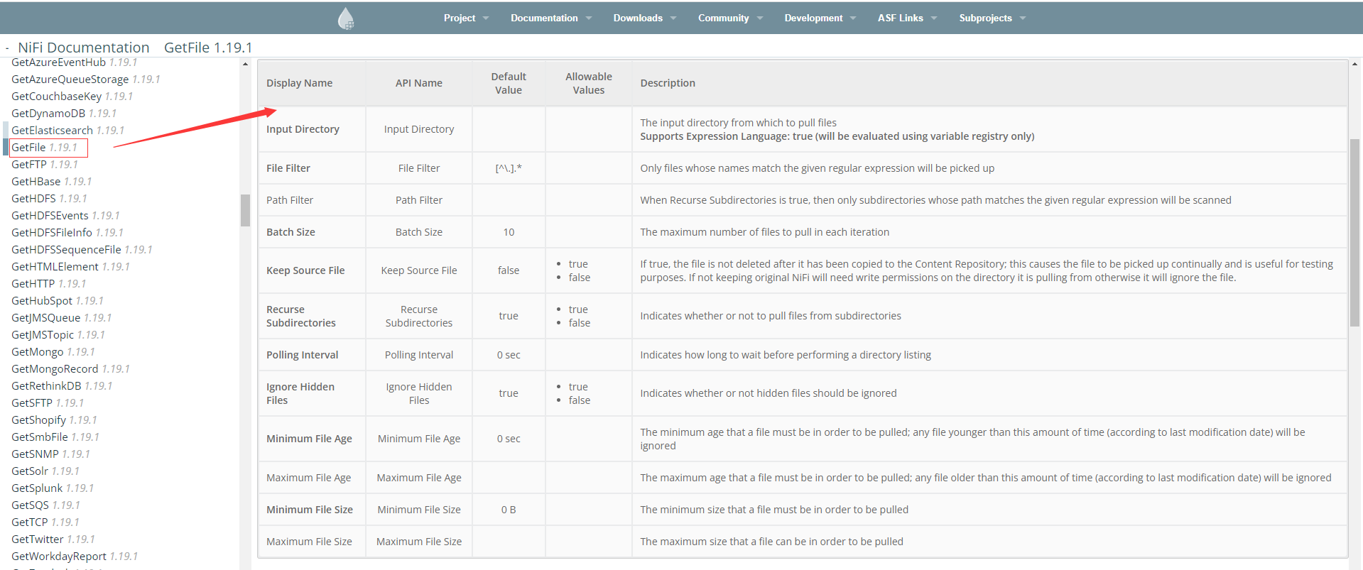
Task: Select GetFile 1.19.1 in sidebar
Action: click(45, 148)
